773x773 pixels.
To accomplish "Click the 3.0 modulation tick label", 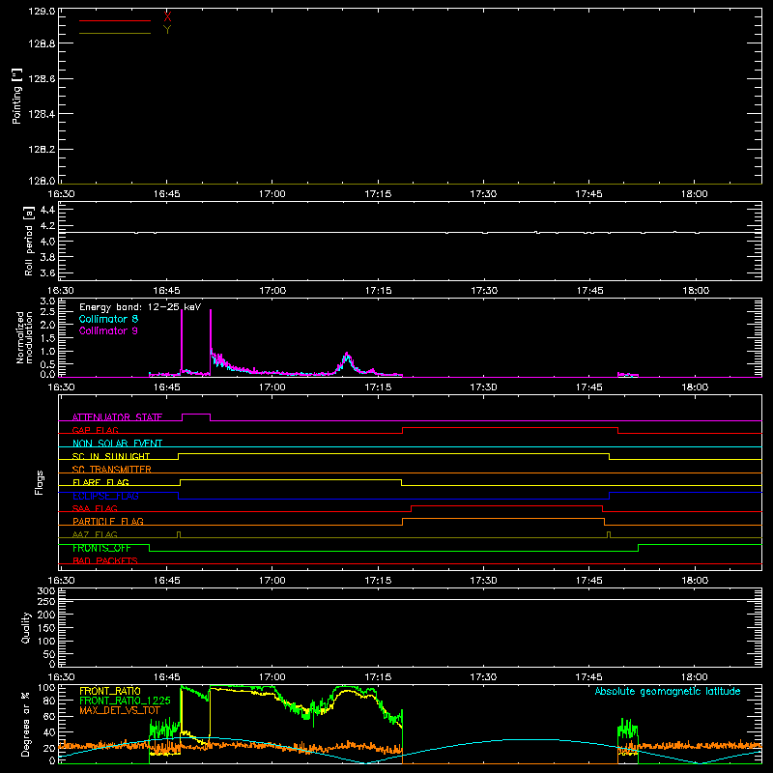I will [47, 301].
